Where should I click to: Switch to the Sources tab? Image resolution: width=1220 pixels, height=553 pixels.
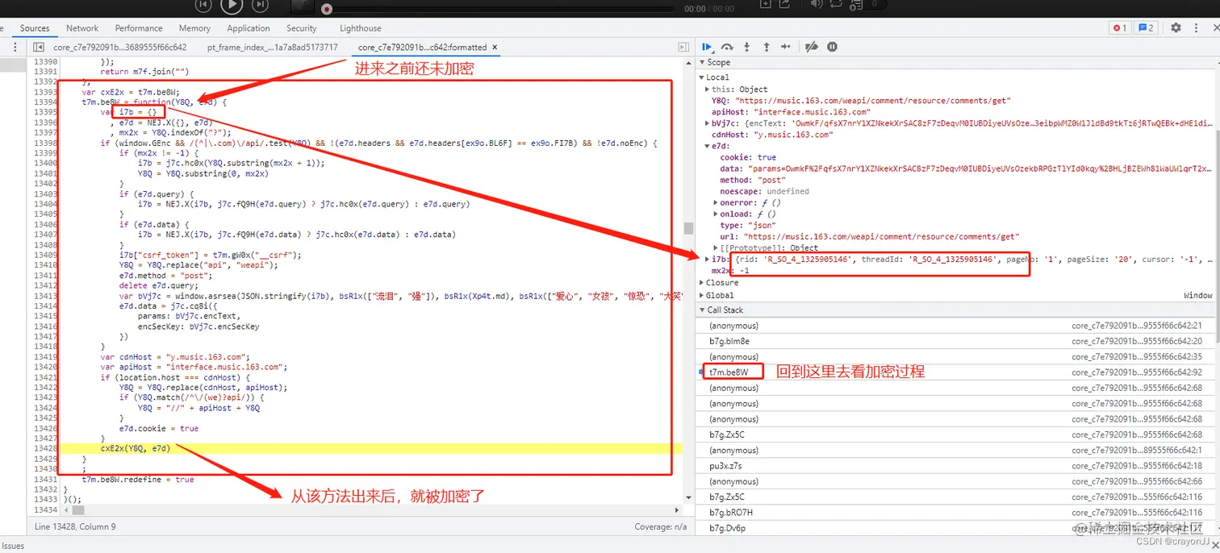coord(35,27)
